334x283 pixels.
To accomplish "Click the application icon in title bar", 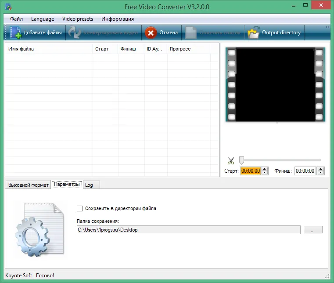I will pyautogui.click(x=8, y=7).
